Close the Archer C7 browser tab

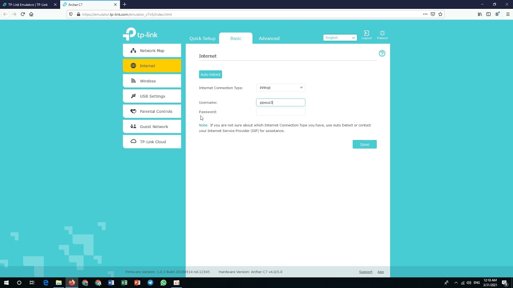[115, 4]
